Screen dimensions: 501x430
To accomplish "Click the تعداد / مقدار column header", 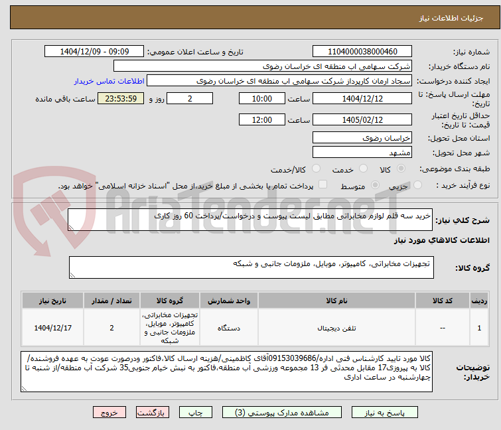I will click(111, 301).
